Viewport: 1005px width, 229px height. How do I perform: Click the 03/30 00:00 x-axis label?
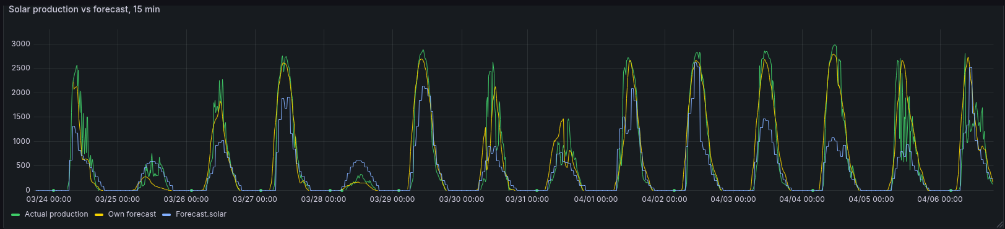(462, 199)
